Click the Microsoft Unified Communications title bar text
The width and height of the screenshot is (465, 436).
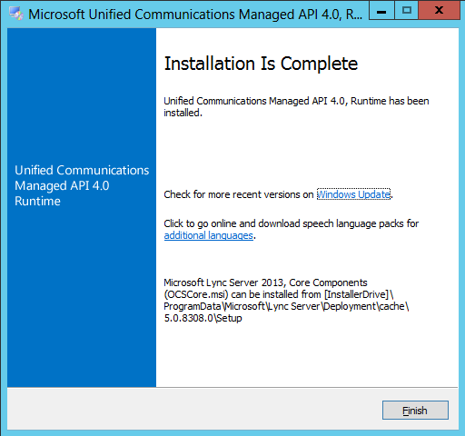pos(195,15)
